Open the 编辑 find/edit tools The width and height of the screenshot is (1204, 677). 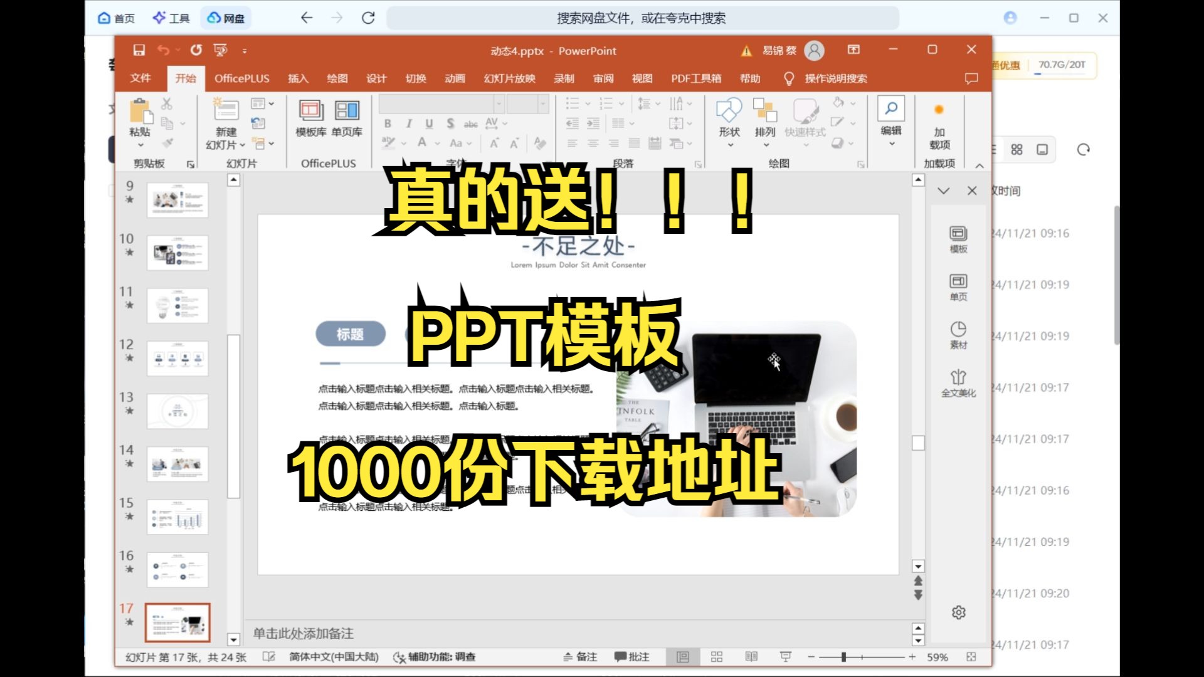[891, 120]
